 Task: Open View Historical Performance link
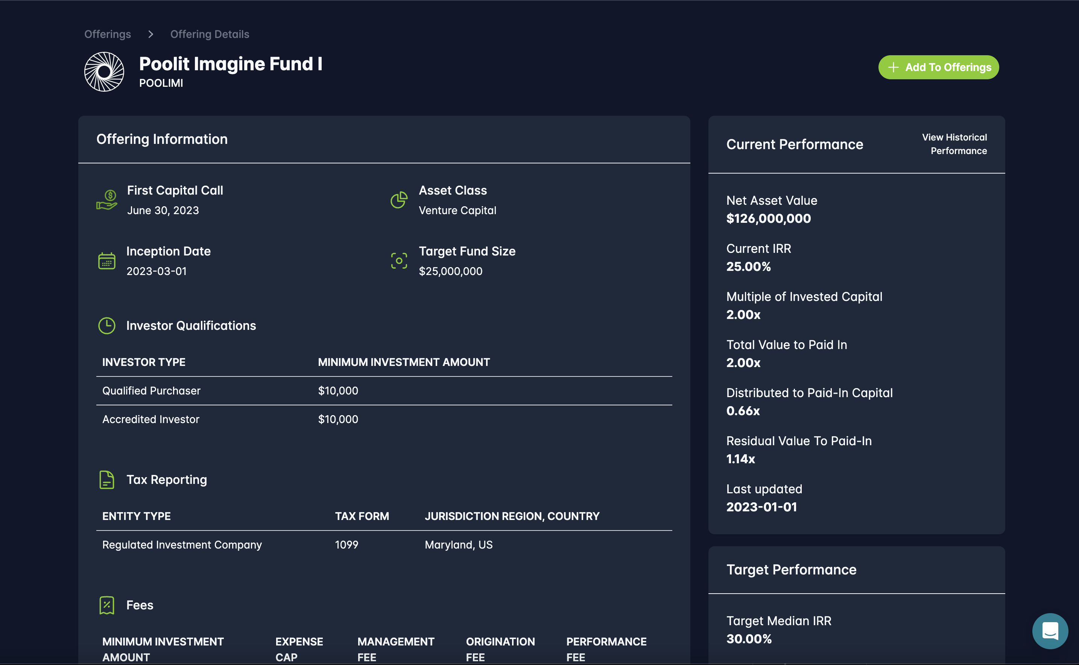[x=955, y=144]
